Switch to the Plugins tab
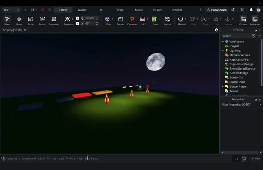The image size is (263, 170). coord(158,10)
